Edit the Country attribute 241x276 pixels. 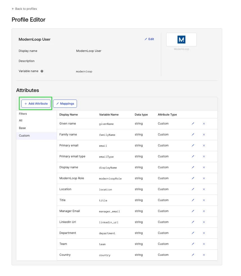pos(193,255)
